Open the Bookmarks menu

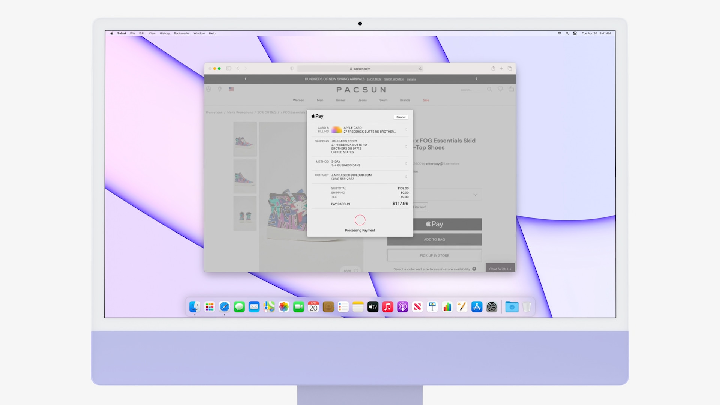pyautogui.click(x=181, y=33)
